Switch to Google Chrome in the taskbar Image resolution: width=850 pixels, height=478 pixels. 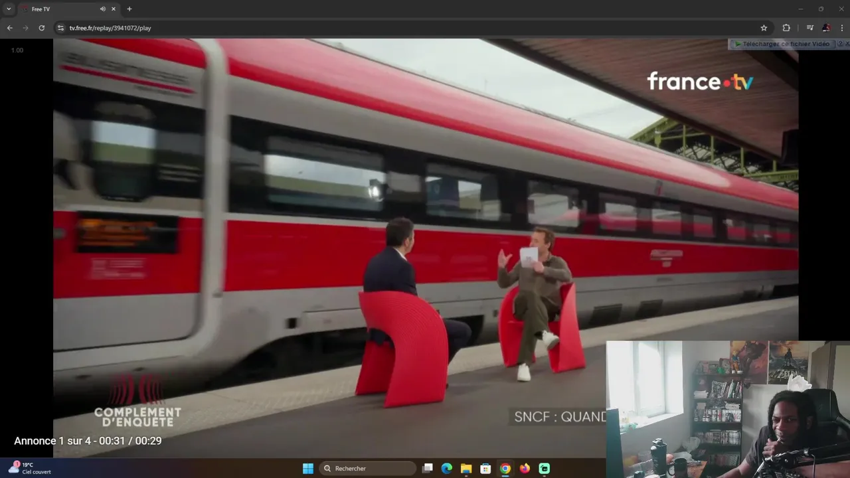505,469
